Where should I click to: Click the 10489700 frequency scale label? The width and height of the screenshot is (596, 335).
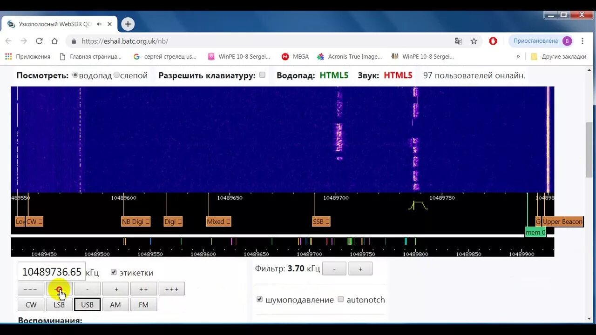coord(337,198)
